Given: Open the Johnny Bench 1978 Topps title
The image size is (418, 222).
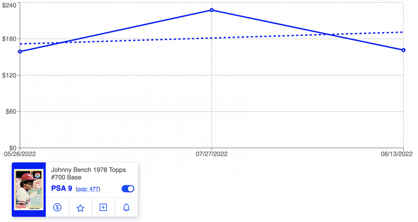Looking at the screenshot, I should [88, 173].
